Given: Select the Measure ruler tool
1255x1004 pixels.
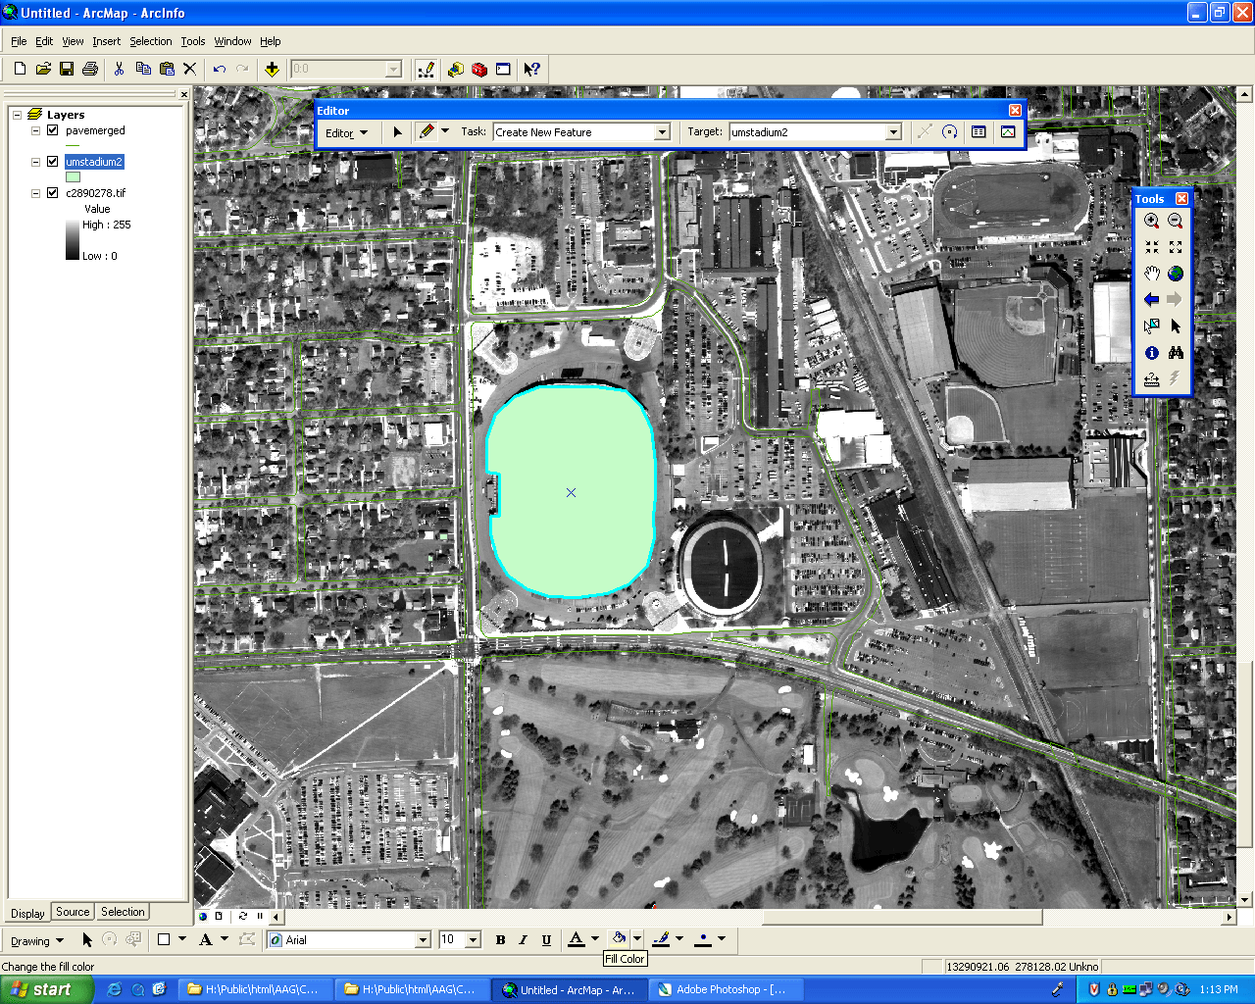Looking at the screenshot, I should tap(1151, 379).
